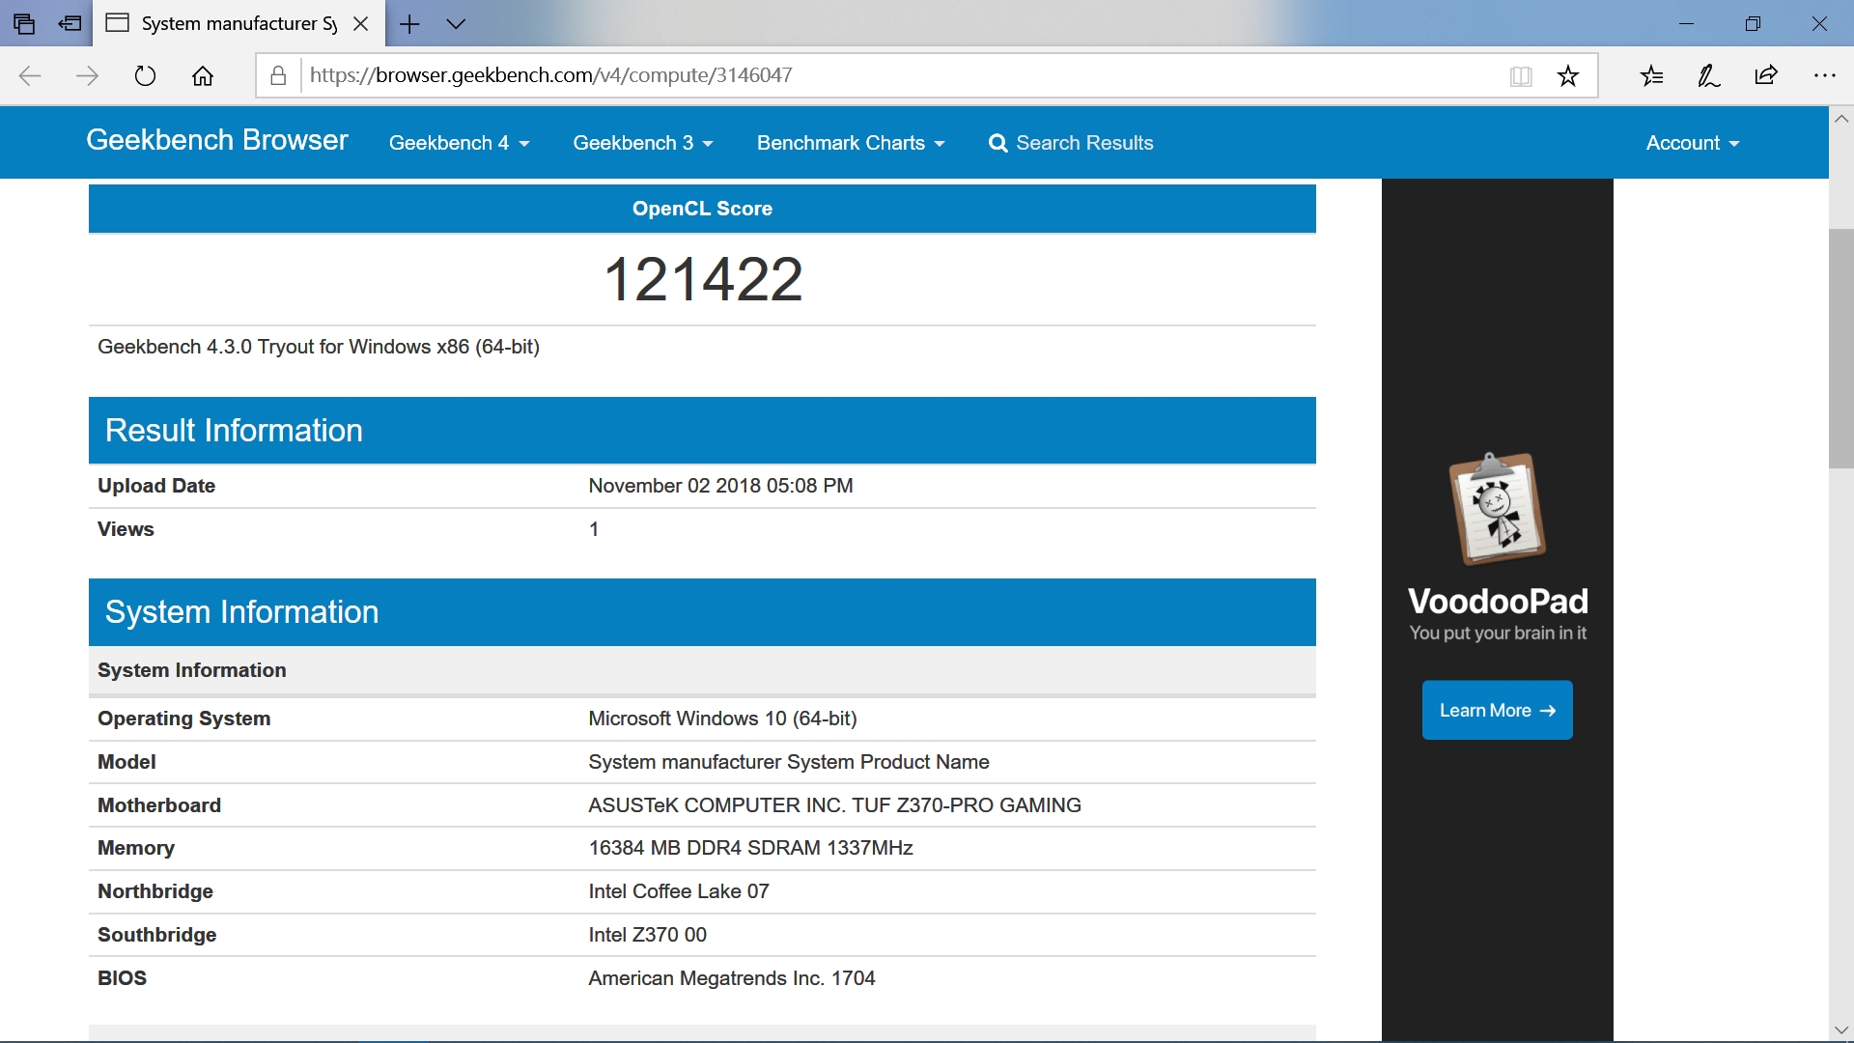Show tab previews chevron
This screenshot has height=1043, width=1854.
pyautogui.click(x=456, y=24)
